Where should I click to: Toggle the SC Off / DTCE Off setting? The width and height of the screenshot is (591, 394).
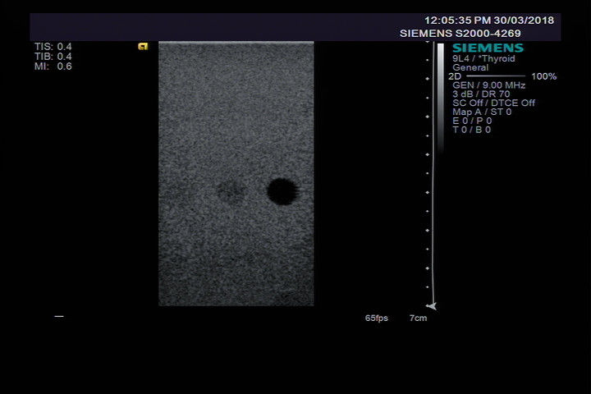(x=493, y=103)
